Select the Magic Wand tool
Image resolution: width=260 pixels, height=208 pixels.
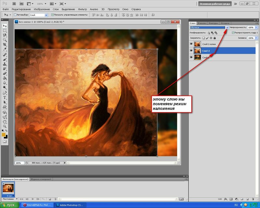coord(5,40)
